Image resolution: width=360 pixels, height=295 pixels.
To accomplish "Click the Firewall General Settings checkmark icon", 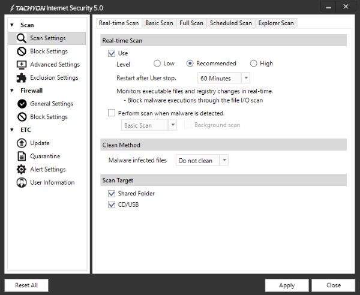I will pos(22,104).
